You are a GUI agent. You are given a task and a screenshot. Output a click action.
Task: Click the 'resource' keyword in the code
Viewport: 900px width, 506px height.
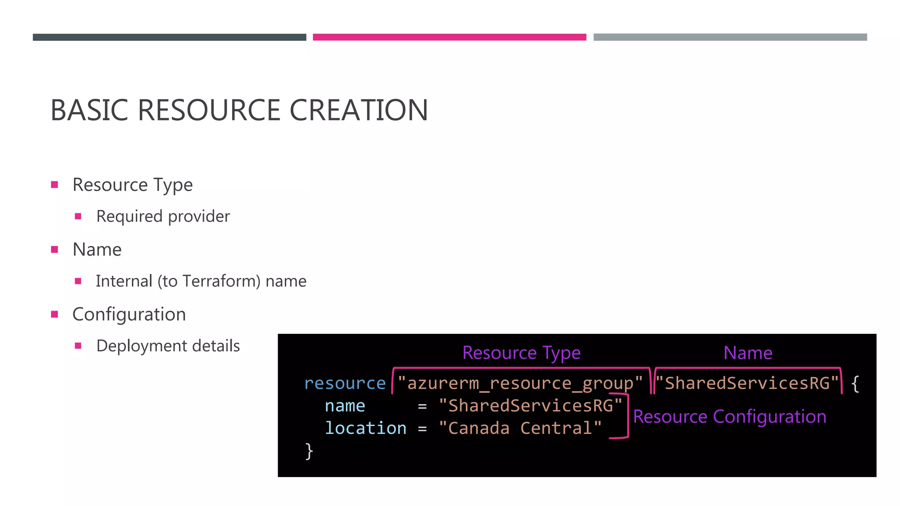(x=345, y=383)
